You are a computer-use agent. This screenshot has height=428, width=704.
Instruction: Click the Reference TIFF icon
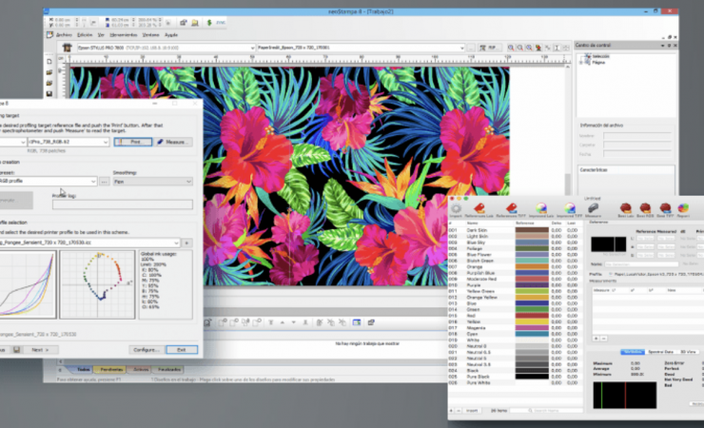click(510, 208)
